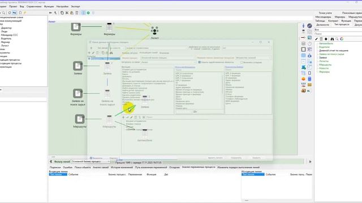This screenshot has height=203, width=362.
Task: Click the plus add icon at the dialog's top left
Action: tap(89, 53)
